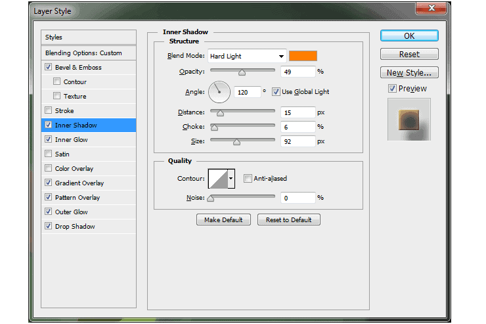Open the contour curve preview thumbnail

coord(218,179)
